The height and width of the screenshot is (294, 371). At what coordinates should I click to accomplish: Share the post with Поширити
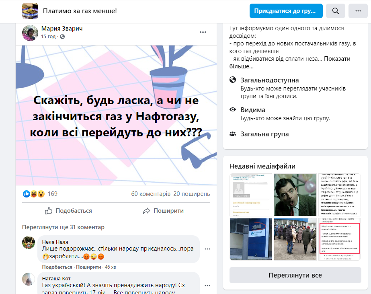pyautogui.click(x=164, y=211)
